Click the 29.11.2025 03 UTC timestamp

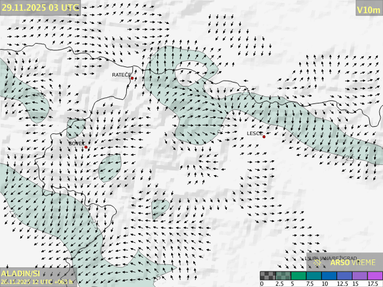(40, 8)
